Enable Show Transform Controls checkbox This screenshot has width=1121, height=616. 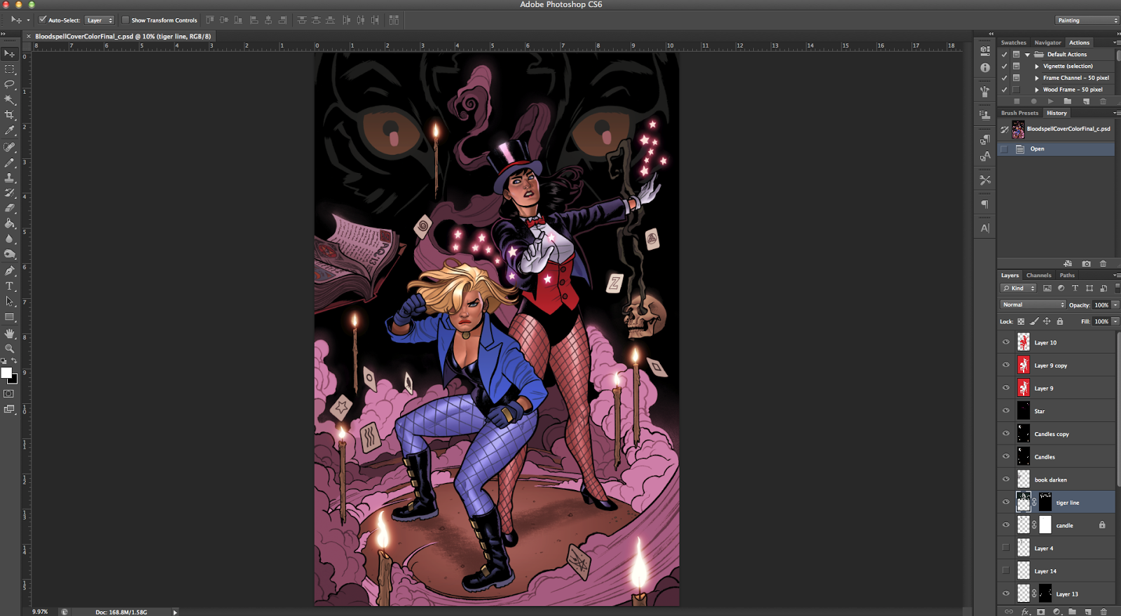click(125, 20)
